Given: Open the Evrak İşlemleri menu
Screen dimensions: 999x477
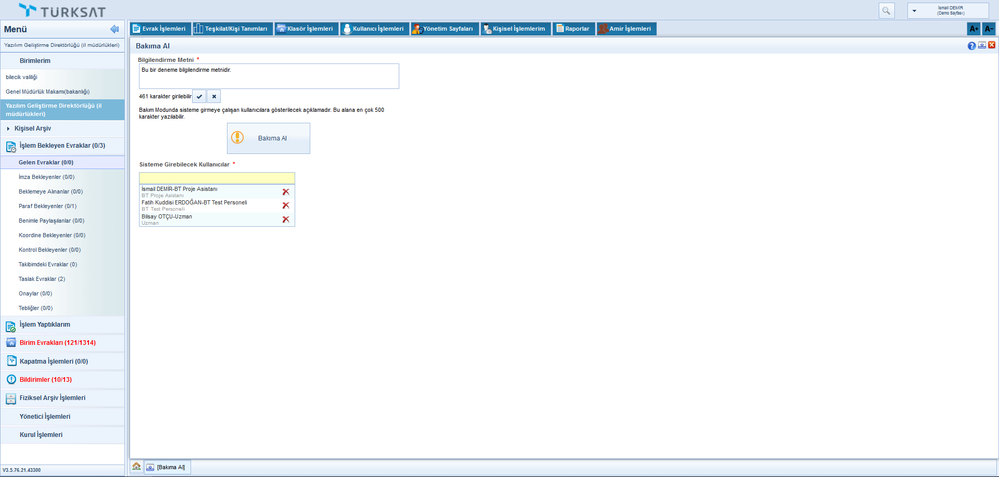Looking at the screenshot, I should tap(160, 29).
